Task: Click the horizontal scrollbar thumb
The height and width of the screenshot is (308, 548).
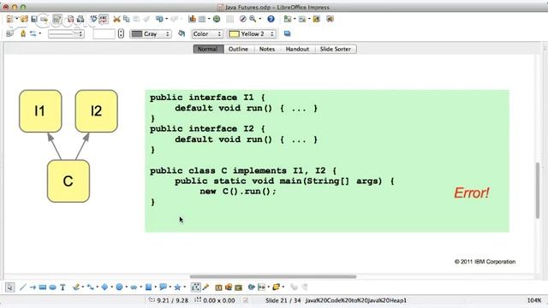Action: pos(273,276)
